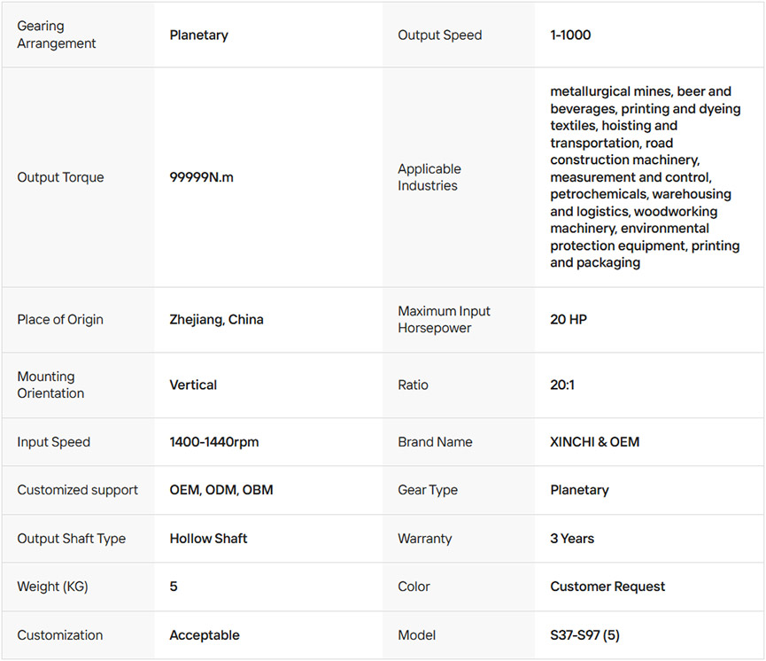
Task: Click the Maximum Input Horsepower label
Action: pos(444,320)
